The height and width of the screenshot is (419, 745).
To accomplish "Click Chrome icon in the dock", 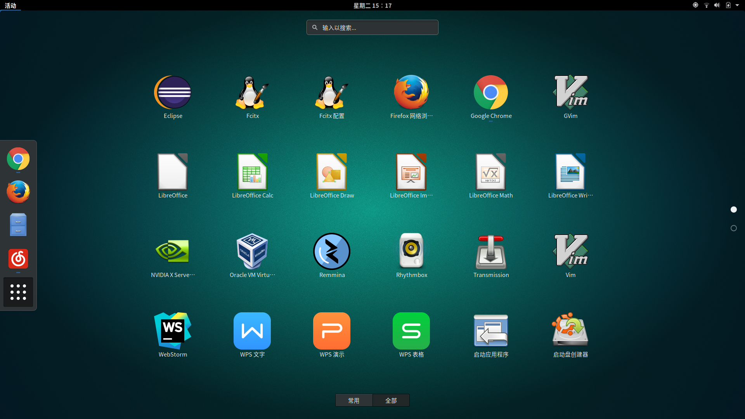I will point(18,159).
